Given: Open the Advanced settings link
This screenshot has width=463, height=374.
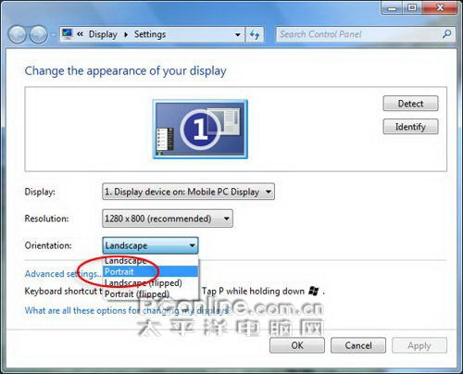Looking at the screenshot, I should [63, 274].
